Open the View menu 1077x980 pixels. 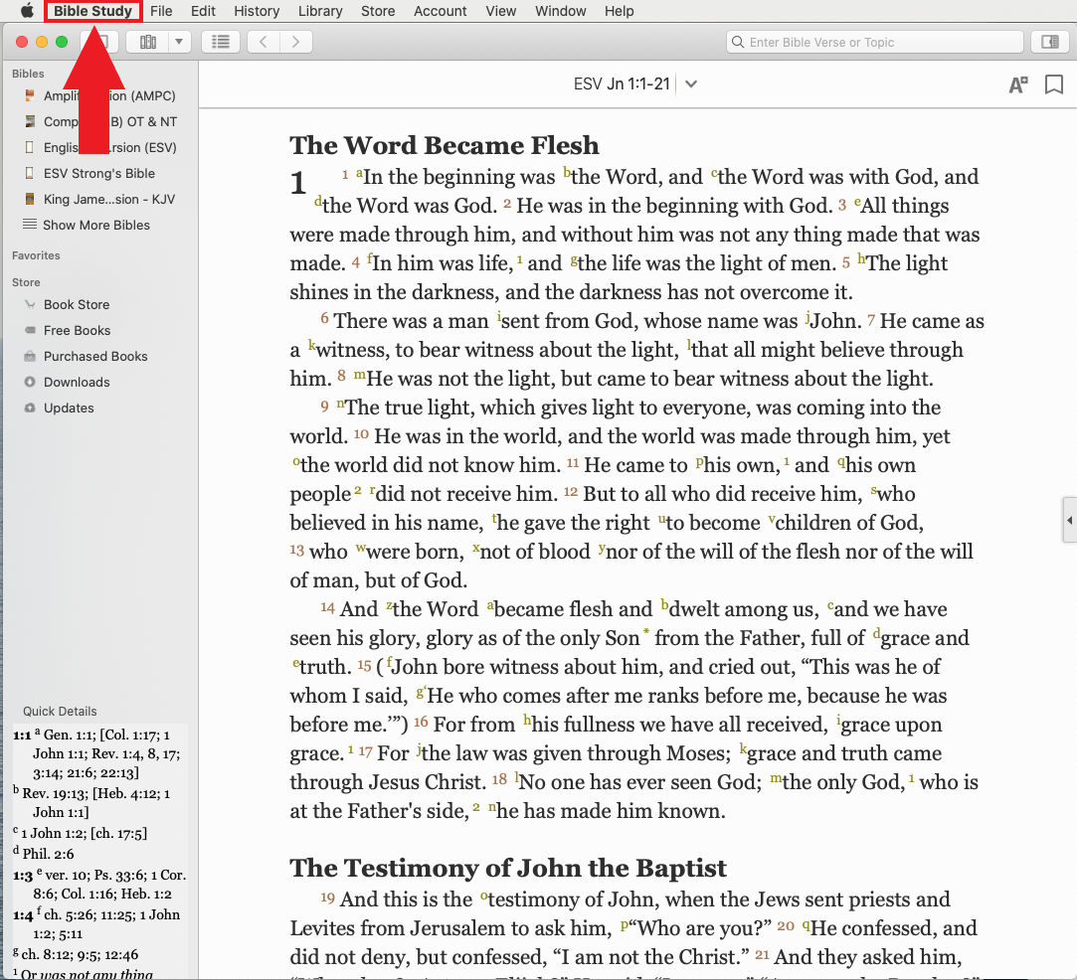pyautogui.click(x=501, y=11)
